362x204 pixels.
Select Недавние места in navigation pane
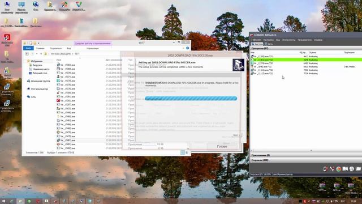click(41, 69)
